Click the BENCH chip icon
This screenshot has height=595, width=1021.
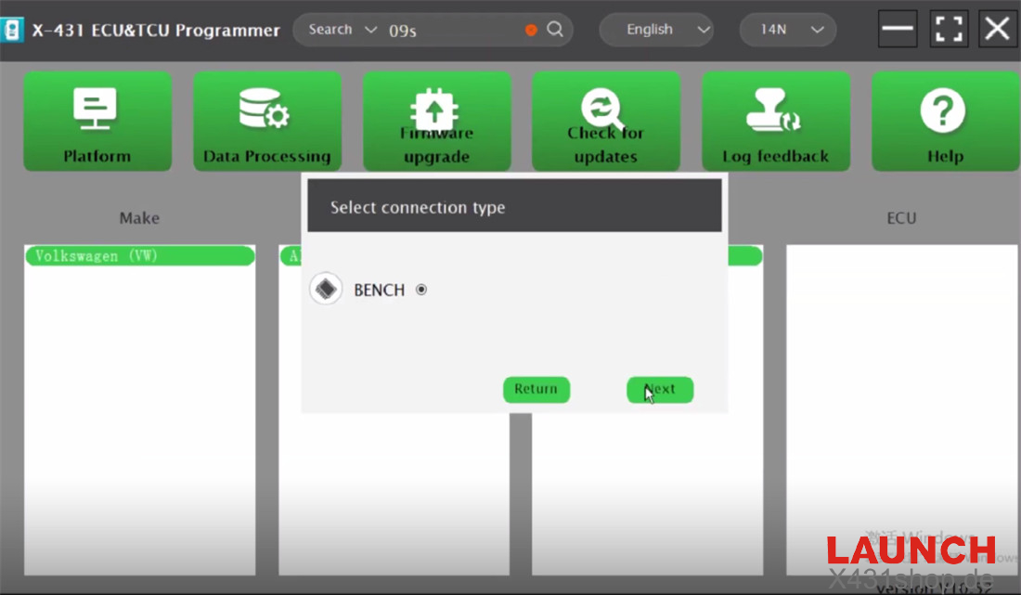[x=326, y=290]
